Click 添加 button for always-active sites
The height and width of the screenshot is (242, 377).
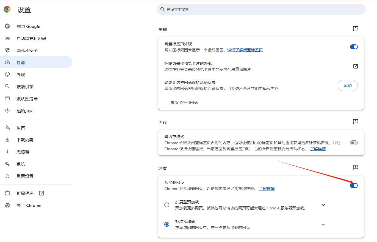pos(348,86)
